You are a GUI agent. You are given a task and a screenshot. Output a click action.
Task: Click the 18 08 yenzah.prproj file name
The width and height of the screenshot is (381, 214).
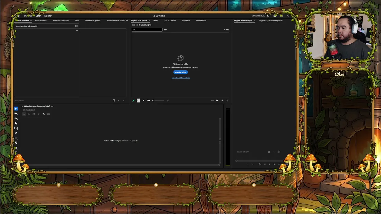tap(143, 25)
